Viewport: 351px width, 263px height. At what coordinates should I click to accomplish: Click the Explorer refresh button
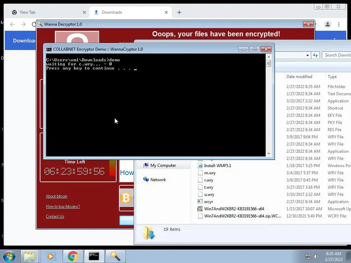315,55
